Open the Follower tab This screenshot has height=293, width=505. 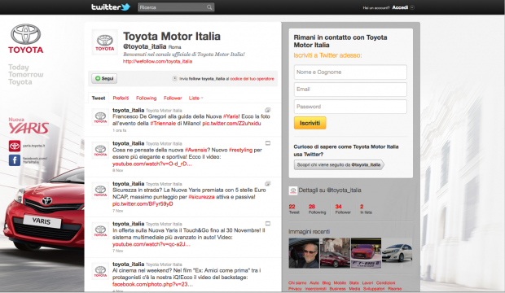point(173,98)
